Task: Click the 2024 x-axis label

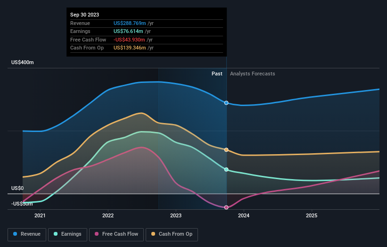Action: point(244,216)
